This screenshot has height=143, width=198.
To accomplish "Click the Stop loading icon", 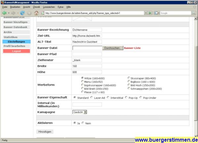I will pos(29,13).
